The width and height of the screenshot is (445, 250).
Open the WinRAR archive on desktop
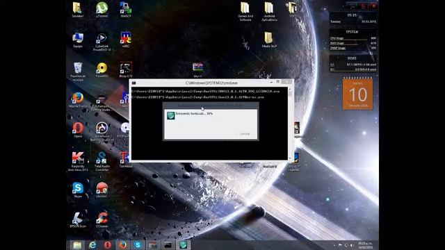point(197,69)
